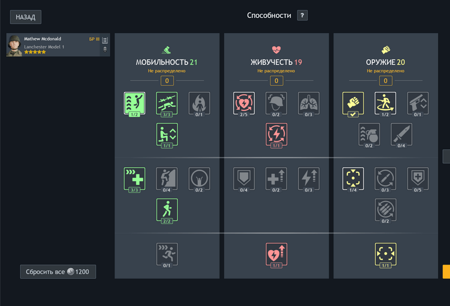Open the soldier details list icon
Image resolution: width=450 pixels, height=306 pixels.
[x=105, y=40]
